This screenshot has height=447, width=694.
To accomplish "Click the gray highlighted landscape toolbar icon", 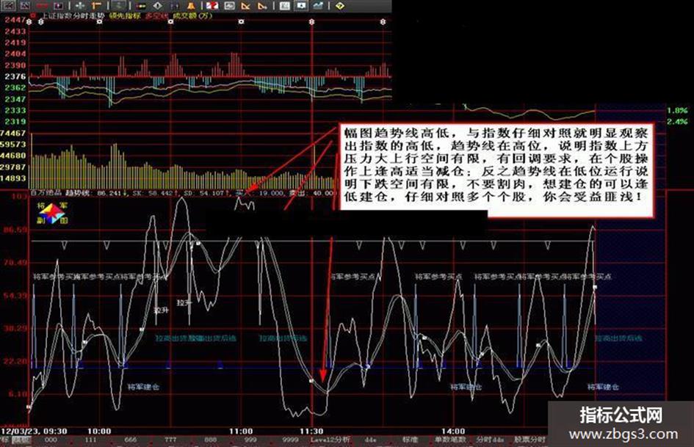I will tap(118, 6).
